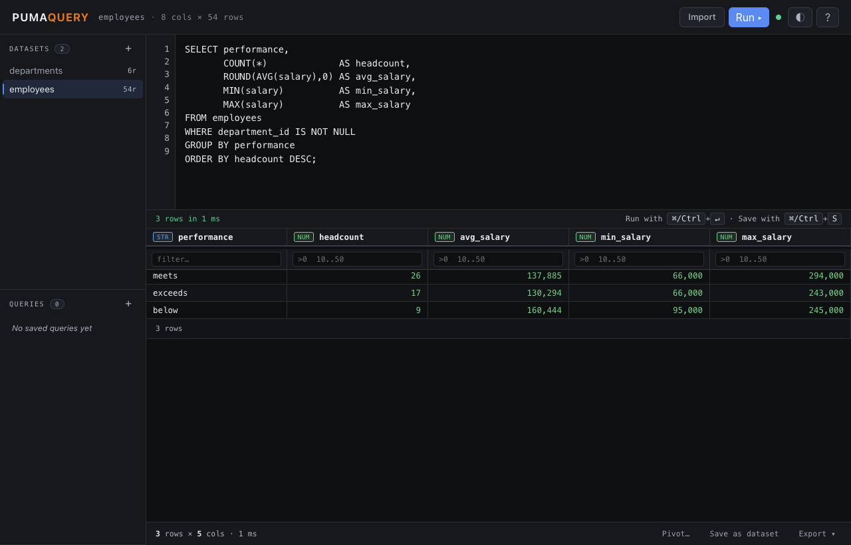Place cursor on 'WHERE department_id IS NOT NULL' line
The width and height of the screenshot is (851, 545).
pos(270,132)
